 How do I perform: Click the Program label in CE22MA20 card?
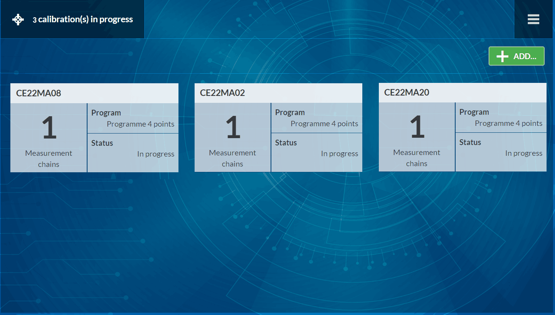tap(474, 112)
